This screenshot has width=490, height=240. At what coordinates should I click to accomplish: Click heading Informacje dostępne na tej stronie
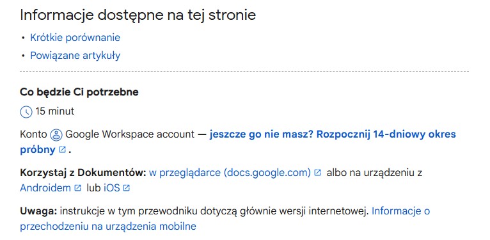point(138,15)
